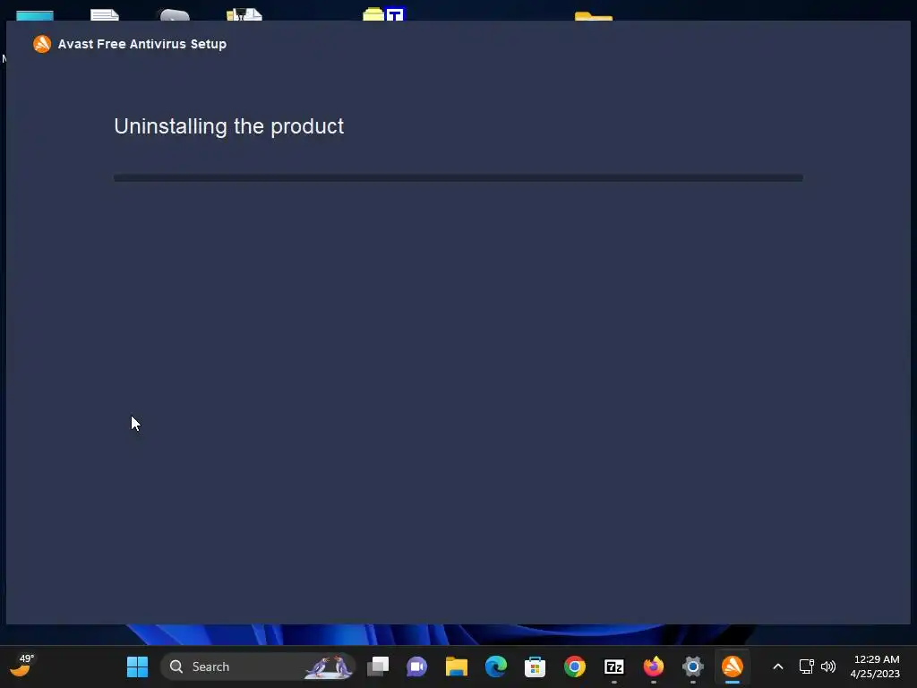The width and height of the screenshot is (917, 688).
Task: Switch to Firefox on the taskbar
Action: point(653,666)
